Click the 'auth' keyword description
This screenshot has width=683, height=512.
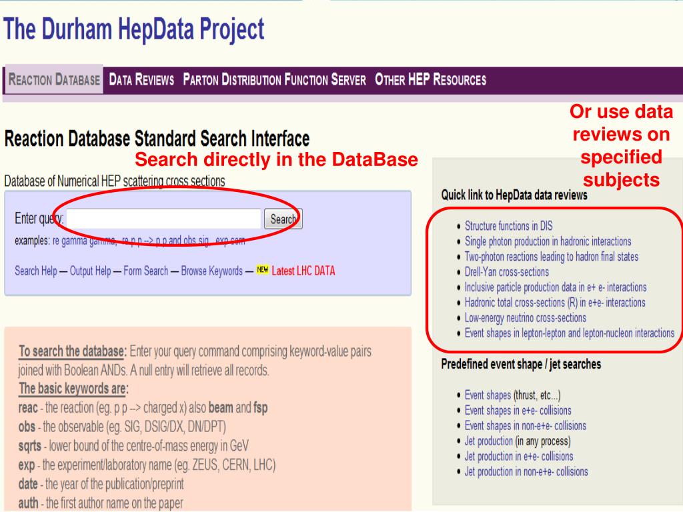click(x=101, y=503)
